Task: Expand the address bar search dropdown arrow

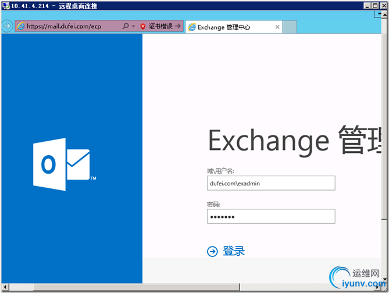Action: pyautogui.click(x=133, y=26)
